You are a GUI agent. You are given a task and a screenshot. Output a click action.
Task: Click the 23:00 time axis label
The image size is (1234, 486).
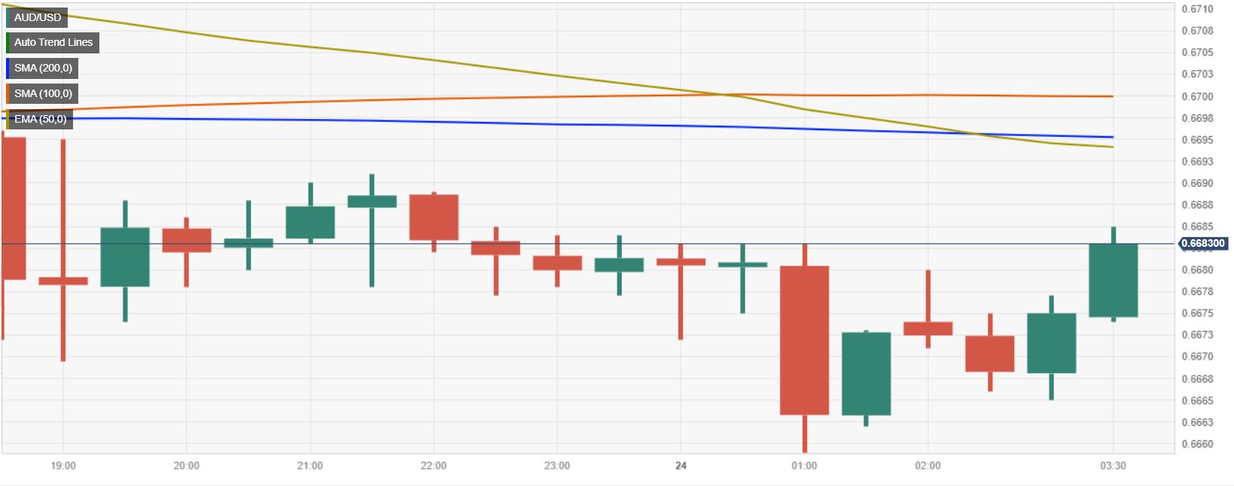pyautogui.click(x=557, y=466)
